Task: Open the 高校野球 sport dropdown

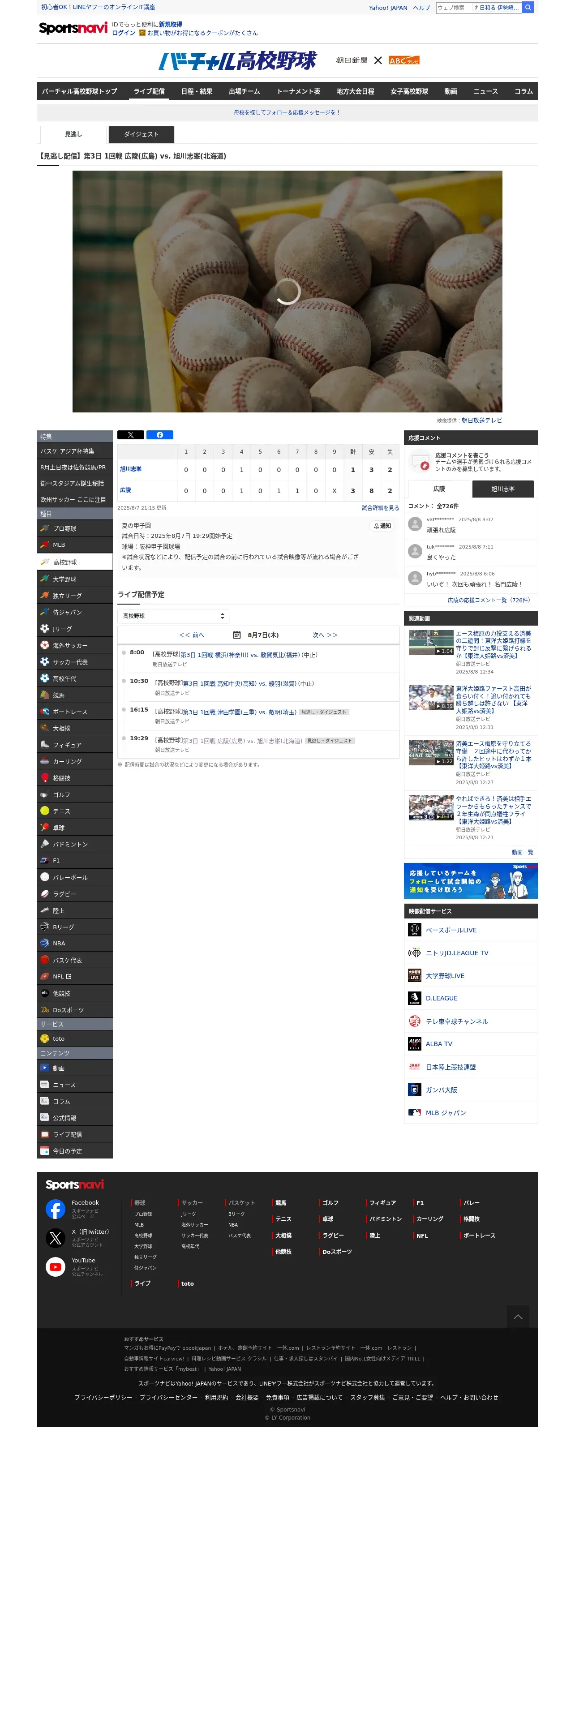Action: point(173,616)
